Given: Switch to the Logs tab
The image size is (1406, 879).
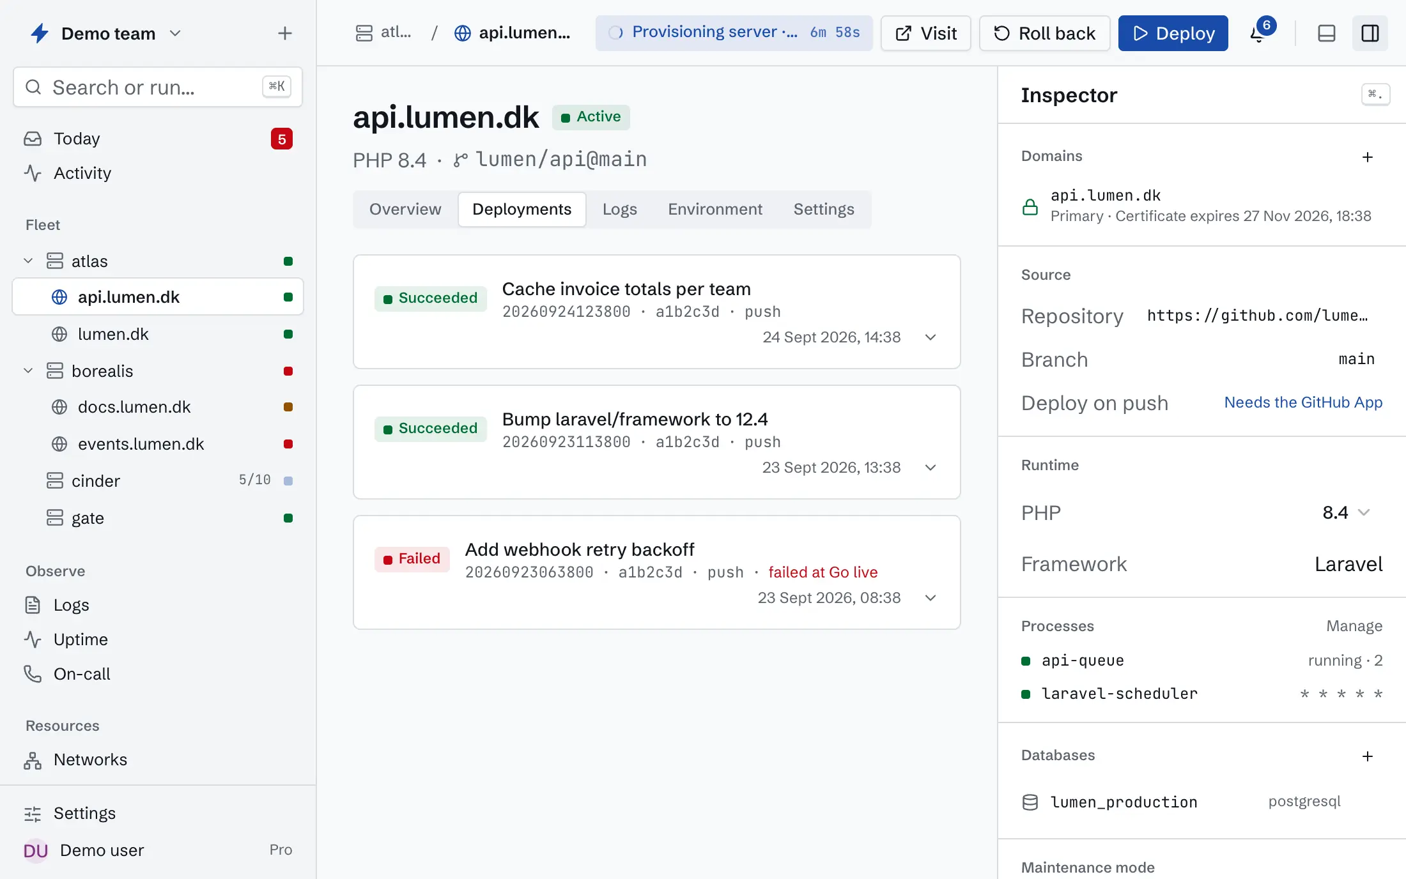Looking at the screenshot, I should pos(620,209).
